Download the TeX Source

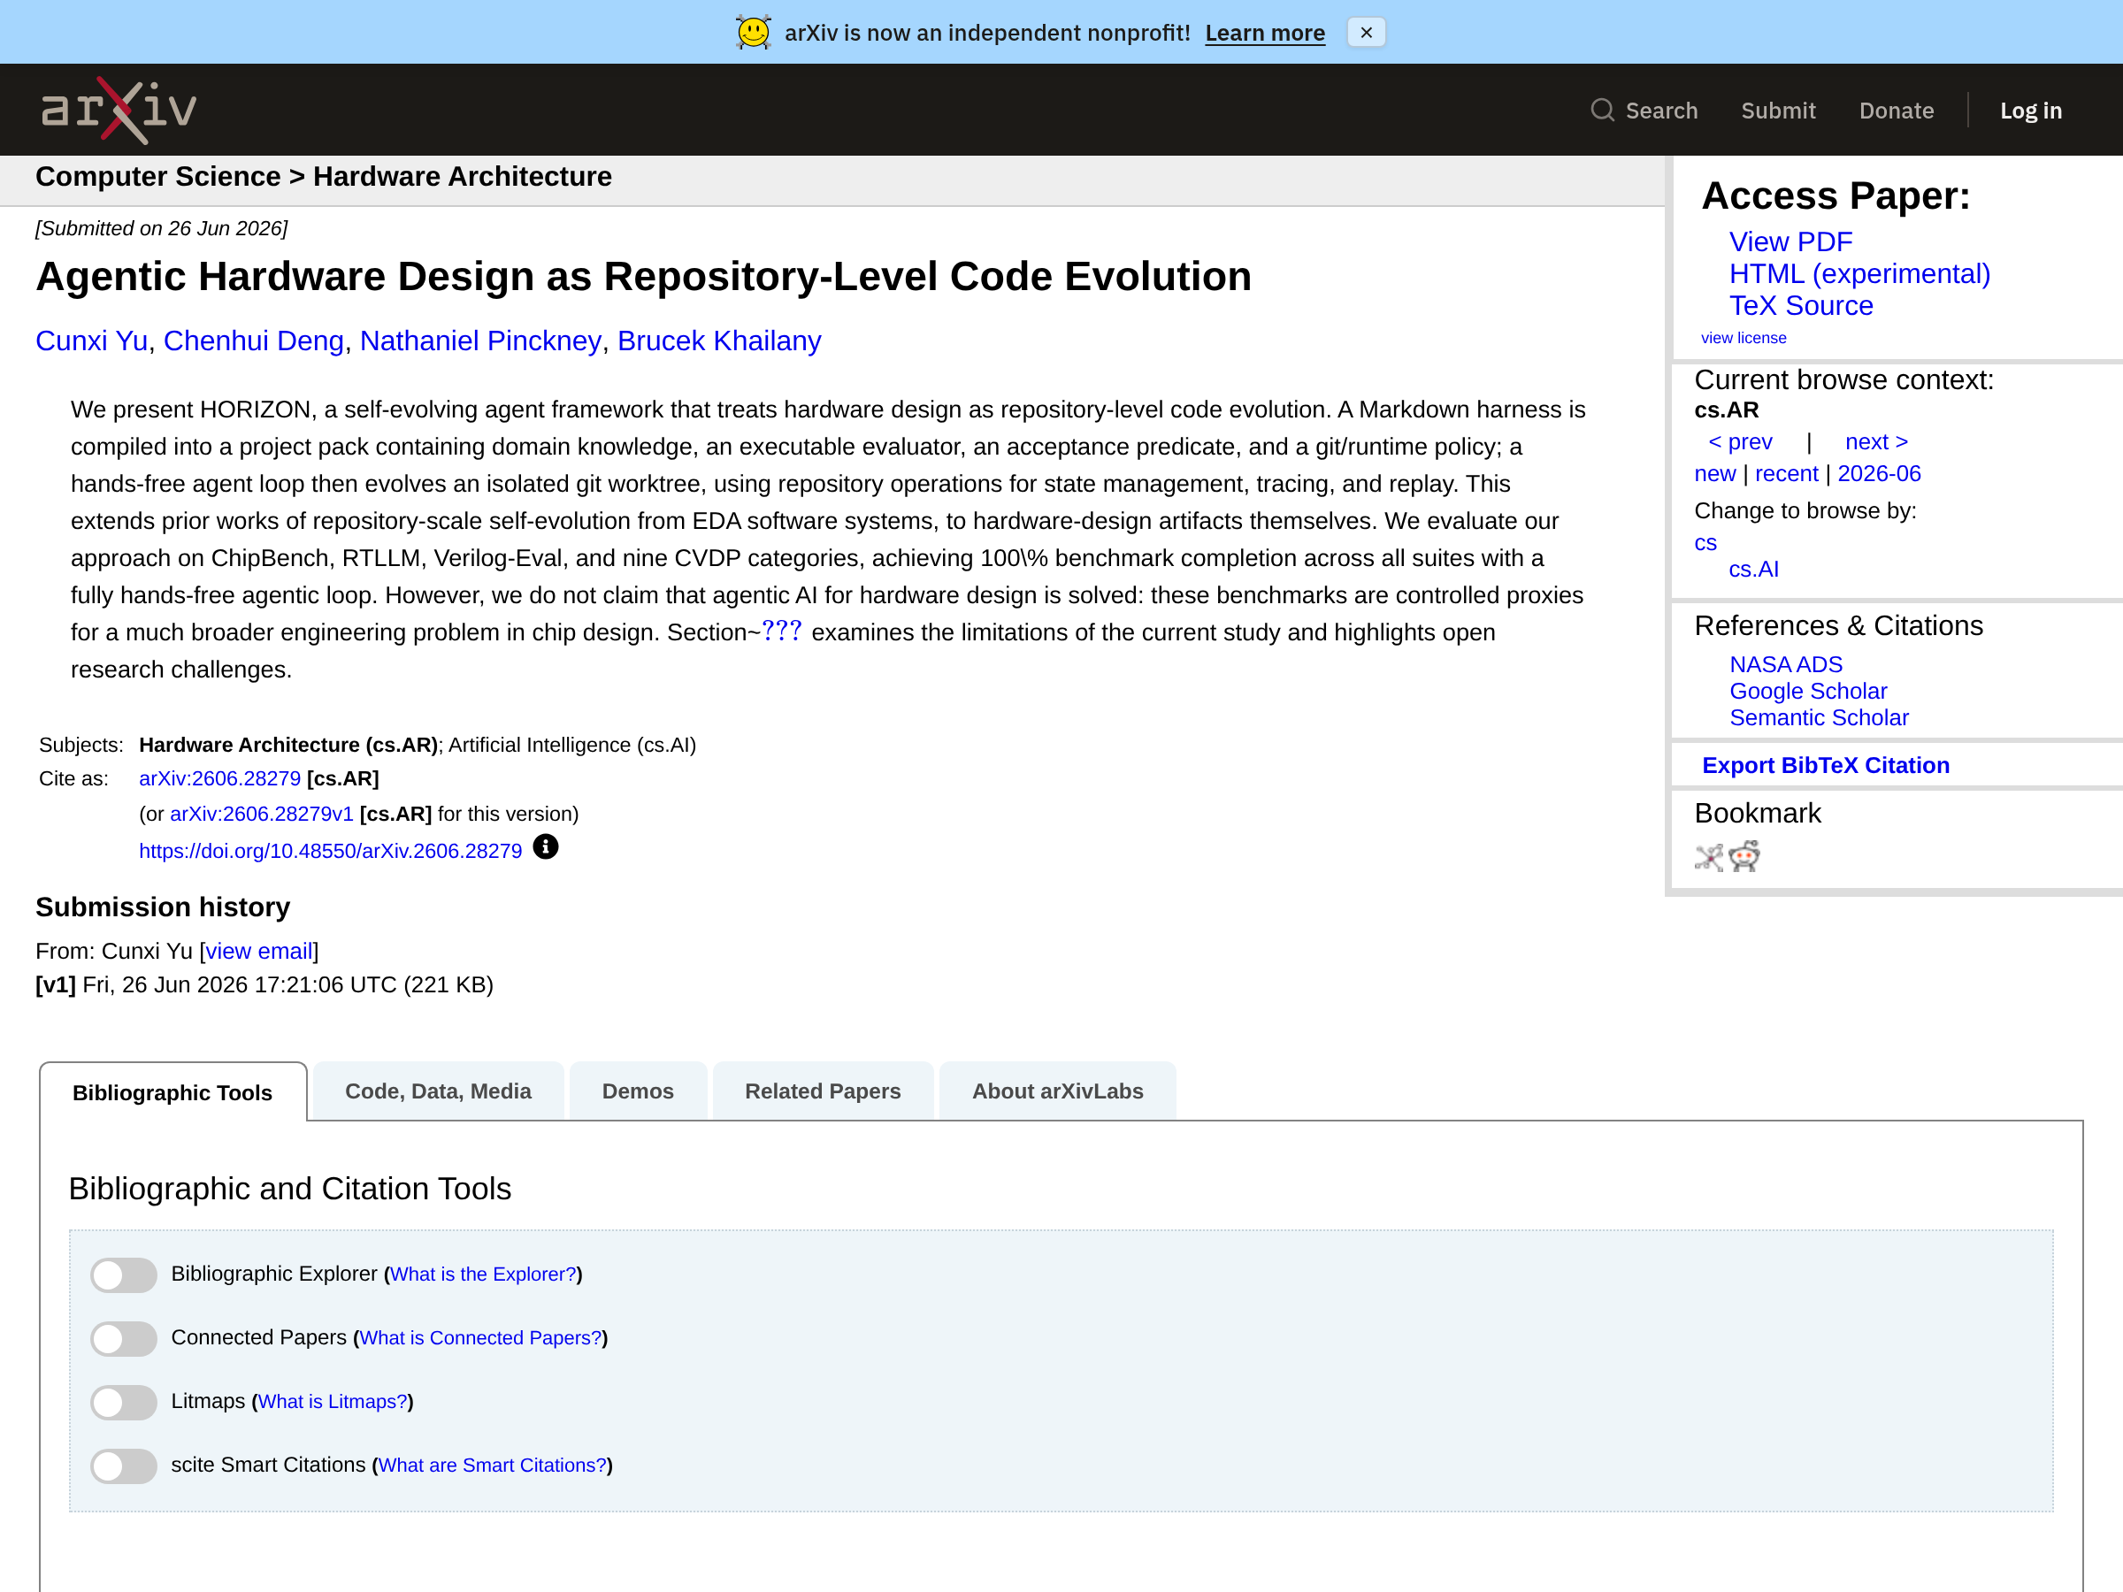(1800, 305)
